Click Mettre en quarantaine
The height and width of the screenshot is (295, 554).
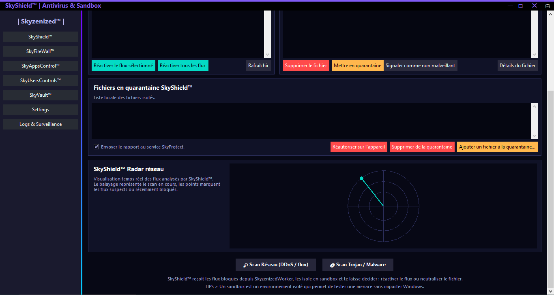(x=357, y=66)
